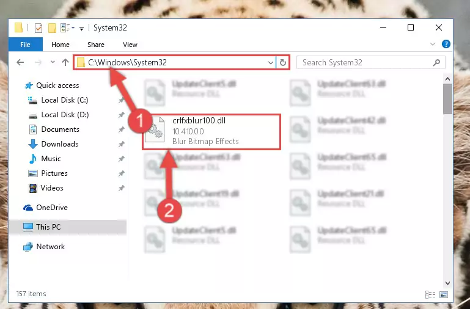Open Videos folder in sidebar
The width and height of the screenshot is (470, 309).
(46, 188)
